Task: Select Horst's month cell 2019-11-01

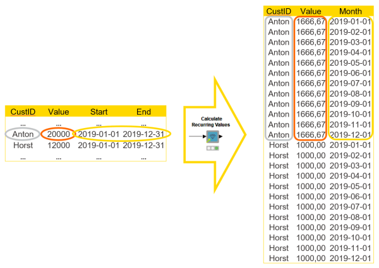Action: (x=350, y=248)
